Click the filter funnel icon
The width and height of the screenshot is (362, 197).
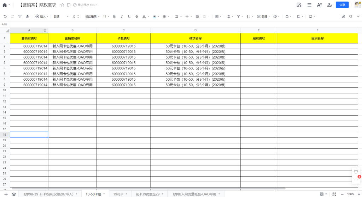(x=239, y=17)
